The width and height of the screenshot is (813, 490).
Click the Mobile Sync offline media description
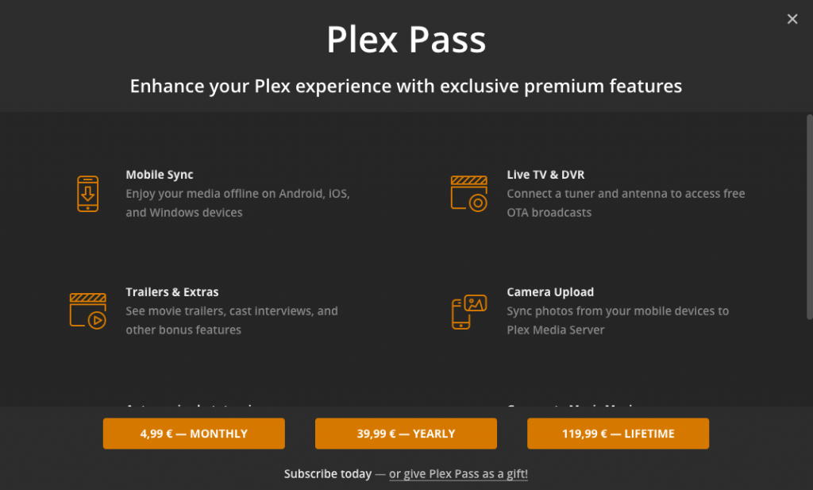[x=237, y=203]
